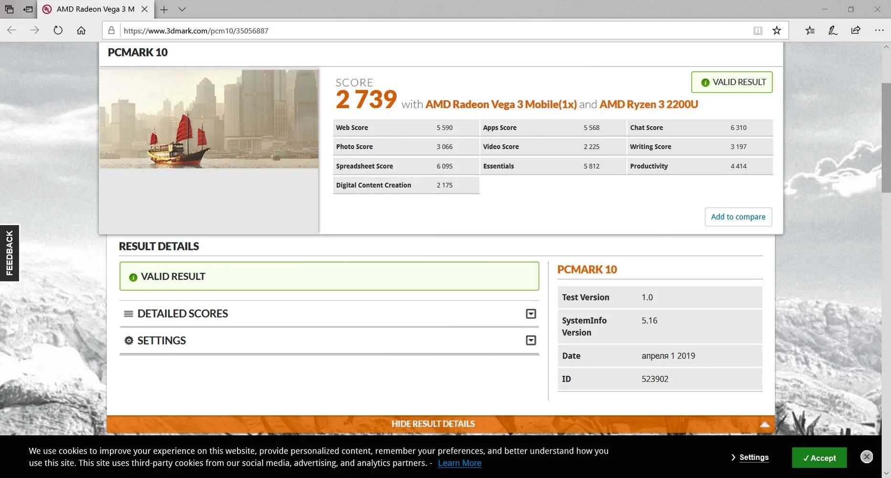The width and height of the screenshot is (891, 478).
Task: Click the DETAILED SCORES list icon
Action: tap(129, 314)
